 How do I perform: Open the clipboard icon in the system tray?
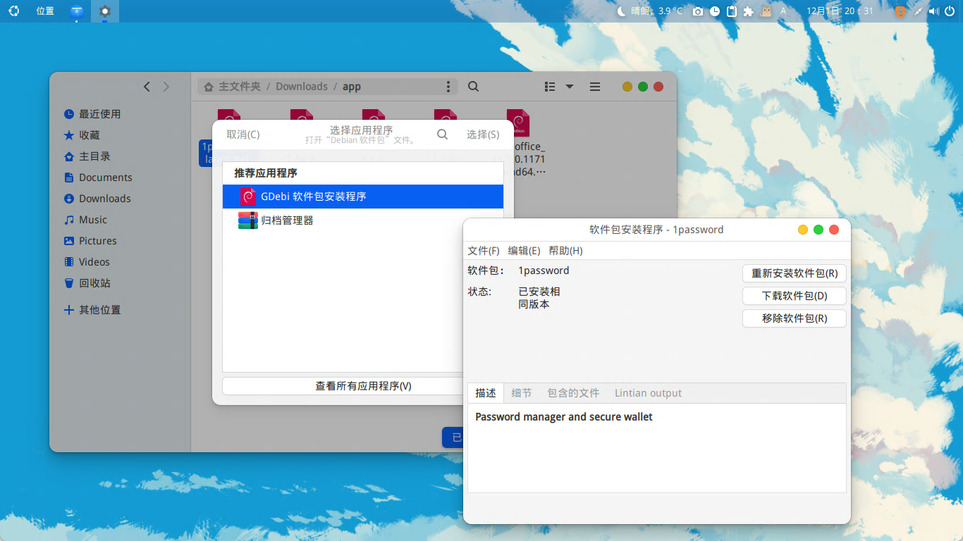(732, 11)
